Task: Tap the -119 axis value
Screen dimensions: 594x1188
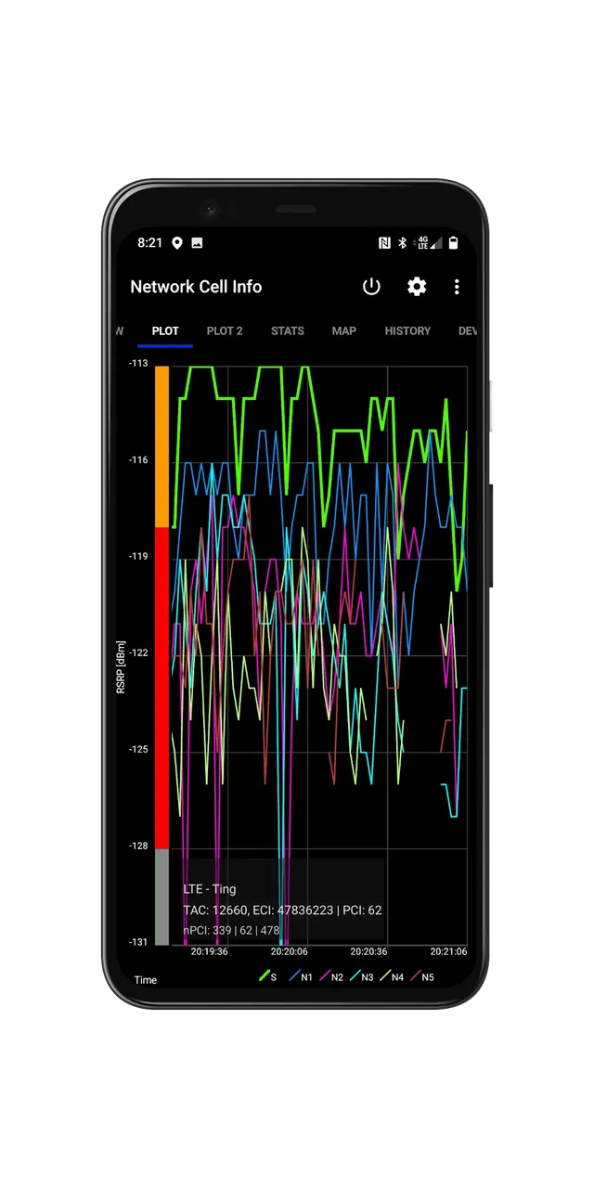Action: [x=137, y=556]
